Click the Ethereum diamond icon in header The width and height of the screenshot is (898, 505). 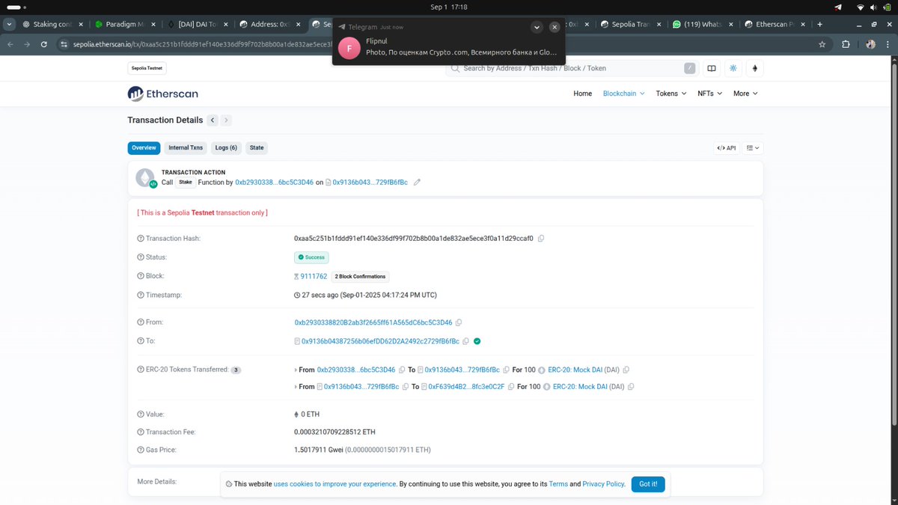tap(754, 68)
